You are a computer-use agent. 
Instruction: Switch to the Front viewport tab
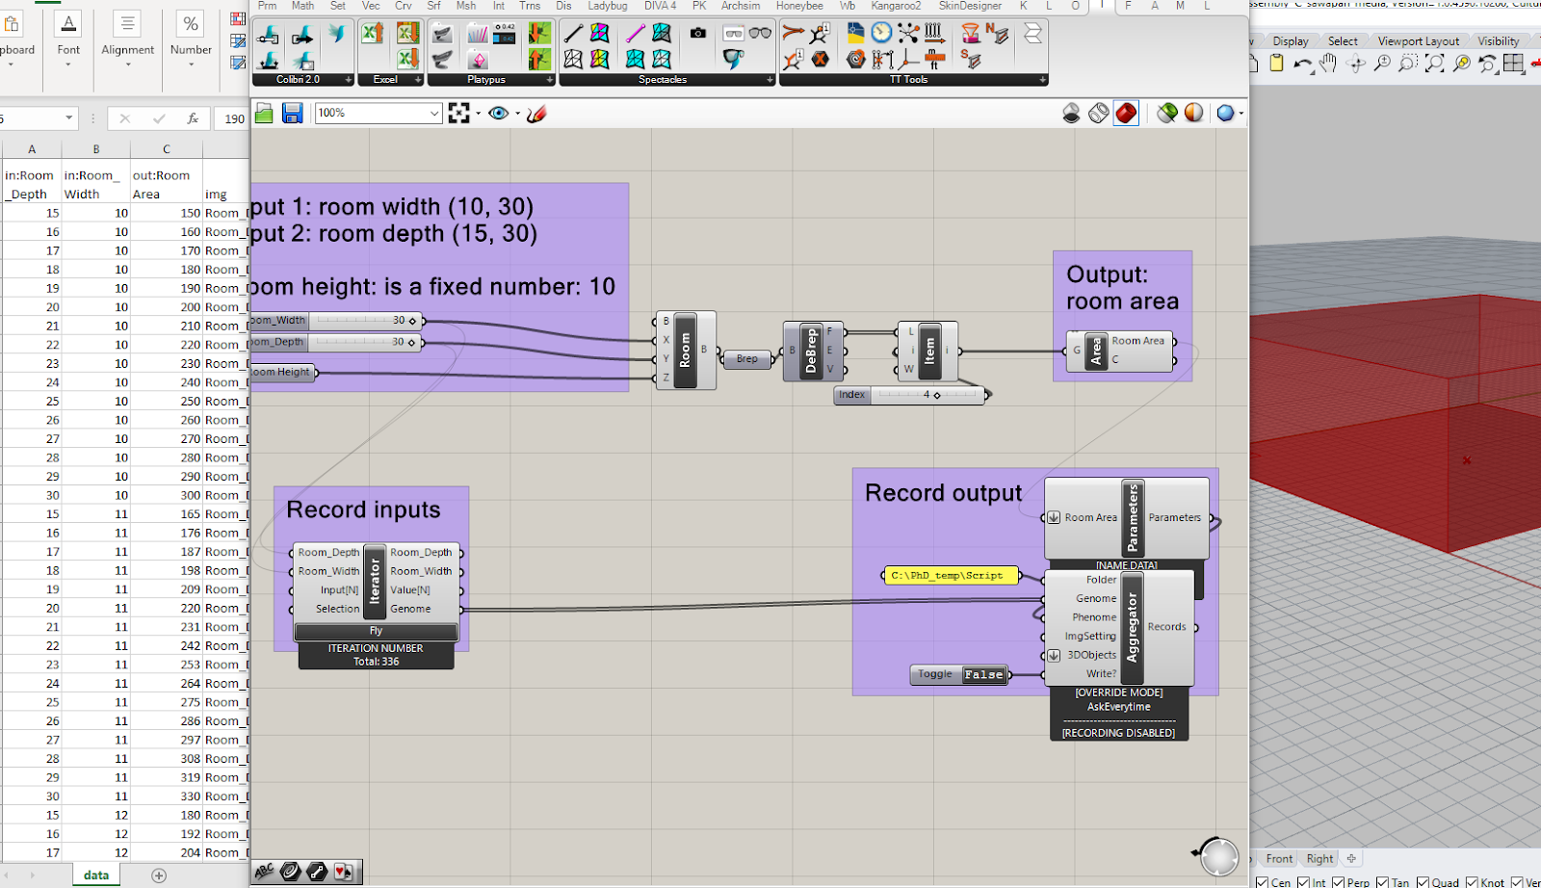(1279, 859)
